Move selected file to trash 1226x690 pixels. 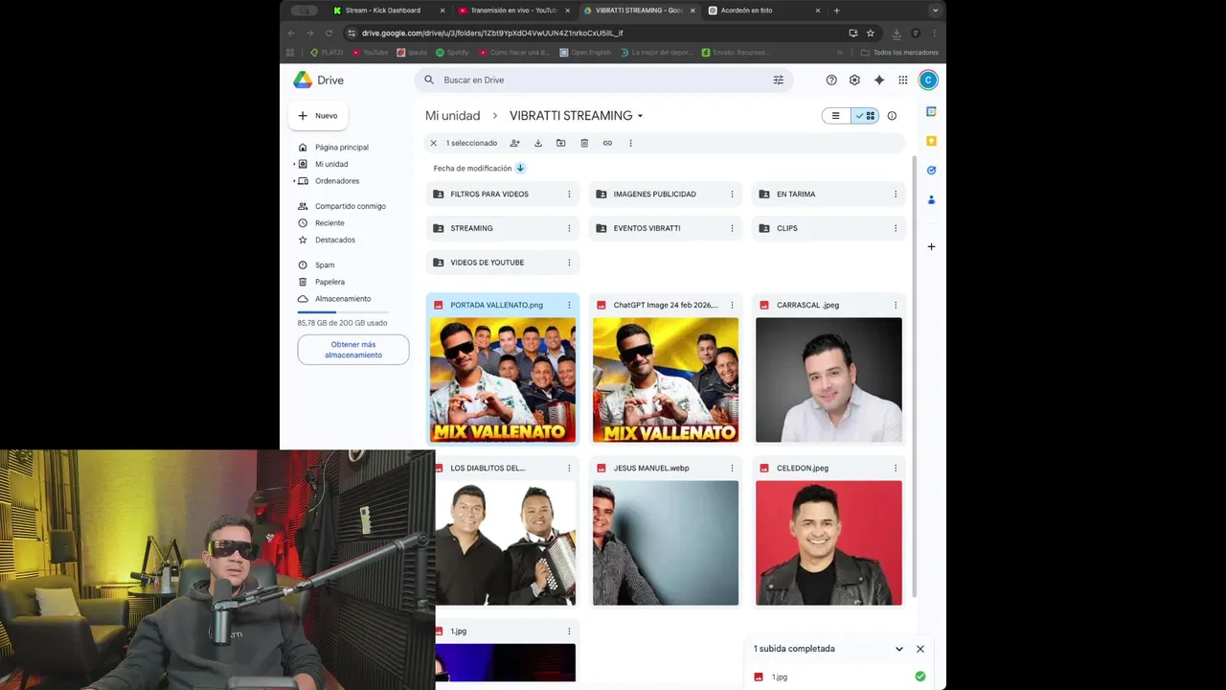(x=584, y=143)
